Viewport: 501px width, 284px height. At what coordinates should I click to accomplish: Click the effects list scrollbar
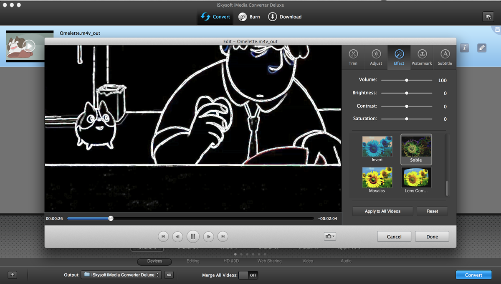pyautogui.click(x=447, y=188)
